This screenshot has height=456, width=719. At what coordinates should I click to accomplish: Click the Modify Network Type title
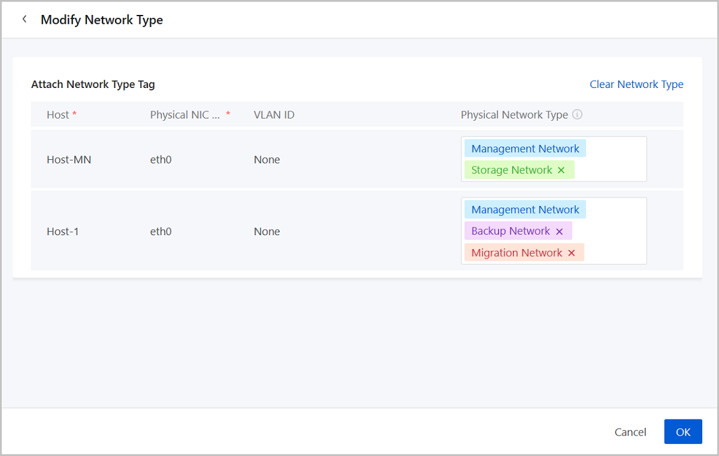point(102,20)
